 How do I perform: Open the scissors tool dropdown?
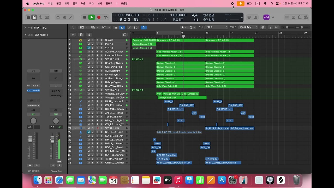click(x=193, y=27)
